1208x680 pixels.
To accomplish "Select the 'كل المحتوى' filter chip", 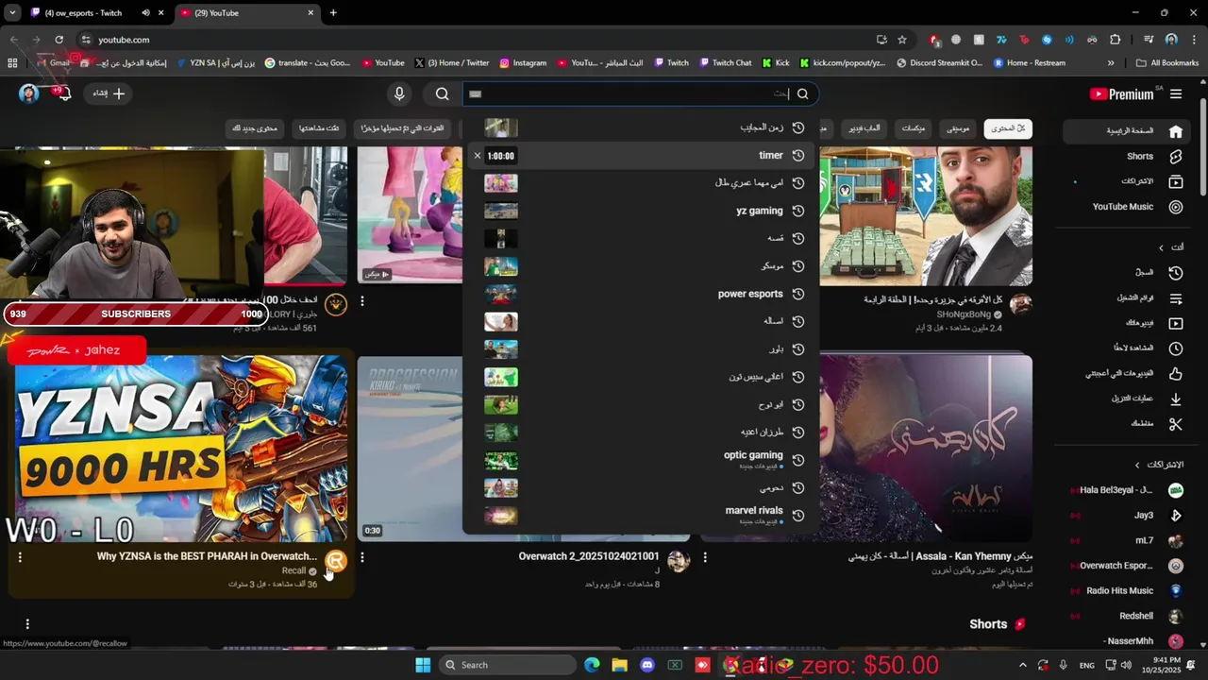I will [1008, 128].
